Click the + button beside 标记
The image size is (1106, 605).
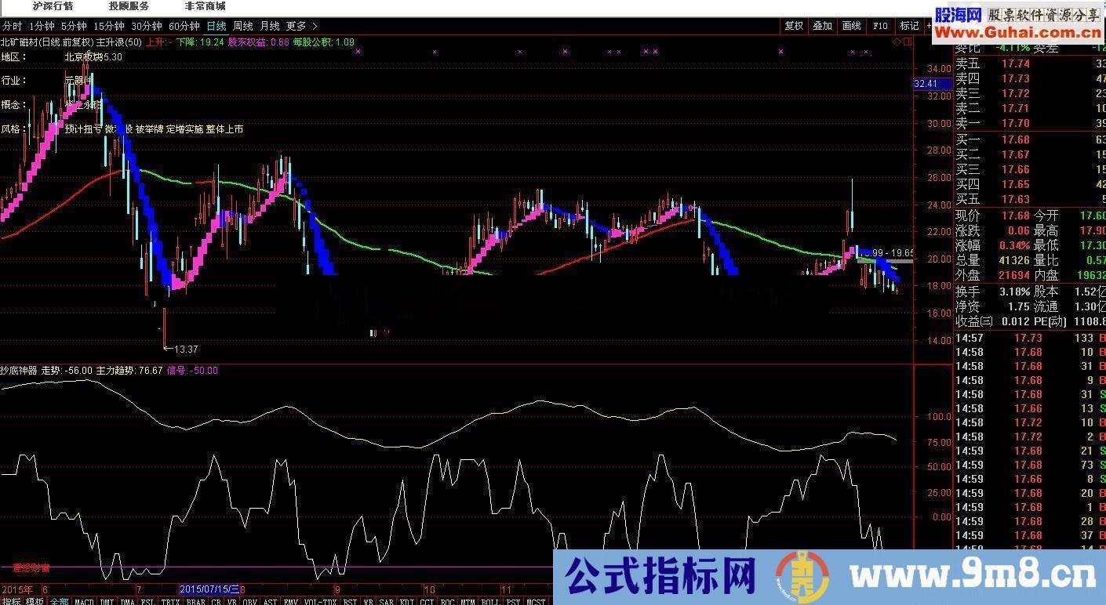930,25
